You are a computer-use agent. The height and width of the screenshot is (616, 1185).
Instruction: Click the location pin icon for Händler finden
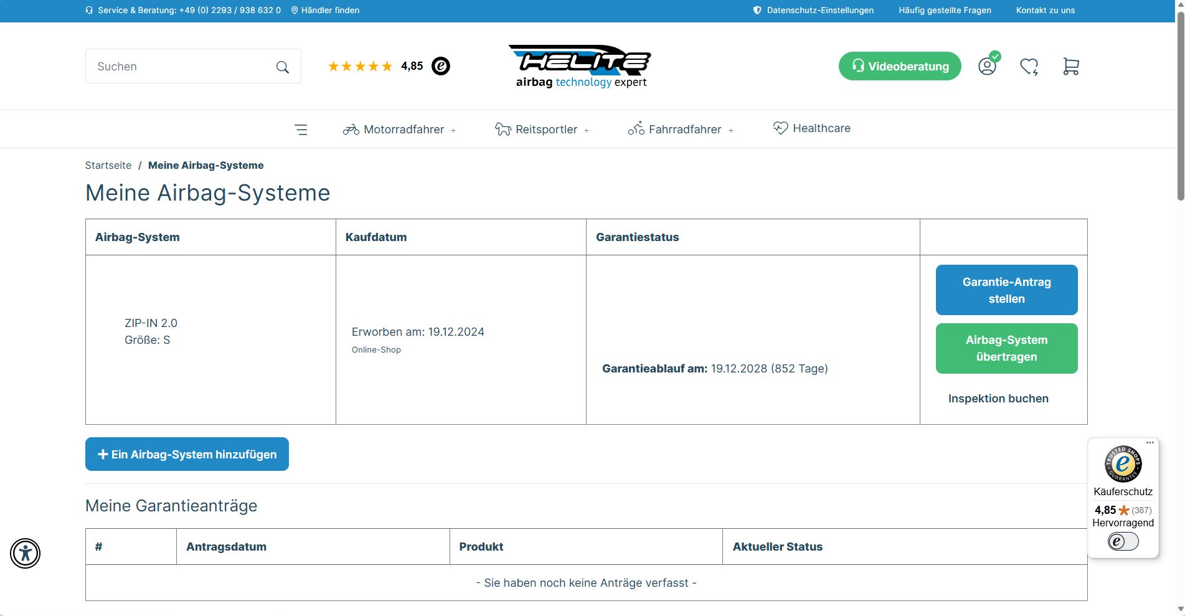(x=295, y=11)
